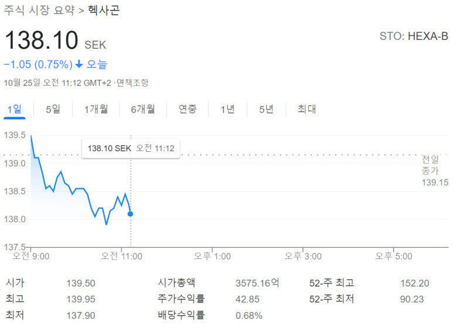457x334 pixels.
Task: Show the 6개월 chart range
Action: [x=143, y=110]
